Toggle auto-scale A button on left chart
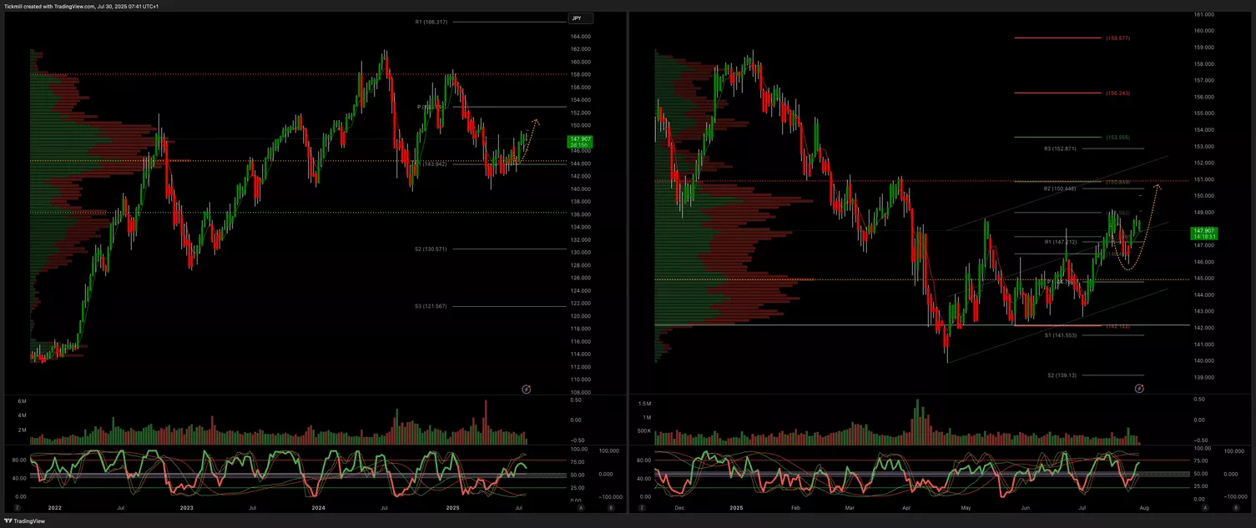Screen dimensions: 1256x528 (x=581, y=507)
